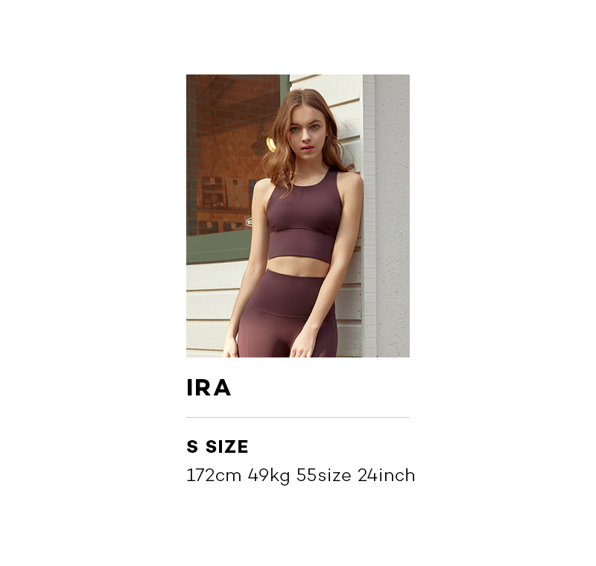The width and height of the screenshot is (596, 566).
Task: Click the white siding wall below window
Action: coord(213,308)
